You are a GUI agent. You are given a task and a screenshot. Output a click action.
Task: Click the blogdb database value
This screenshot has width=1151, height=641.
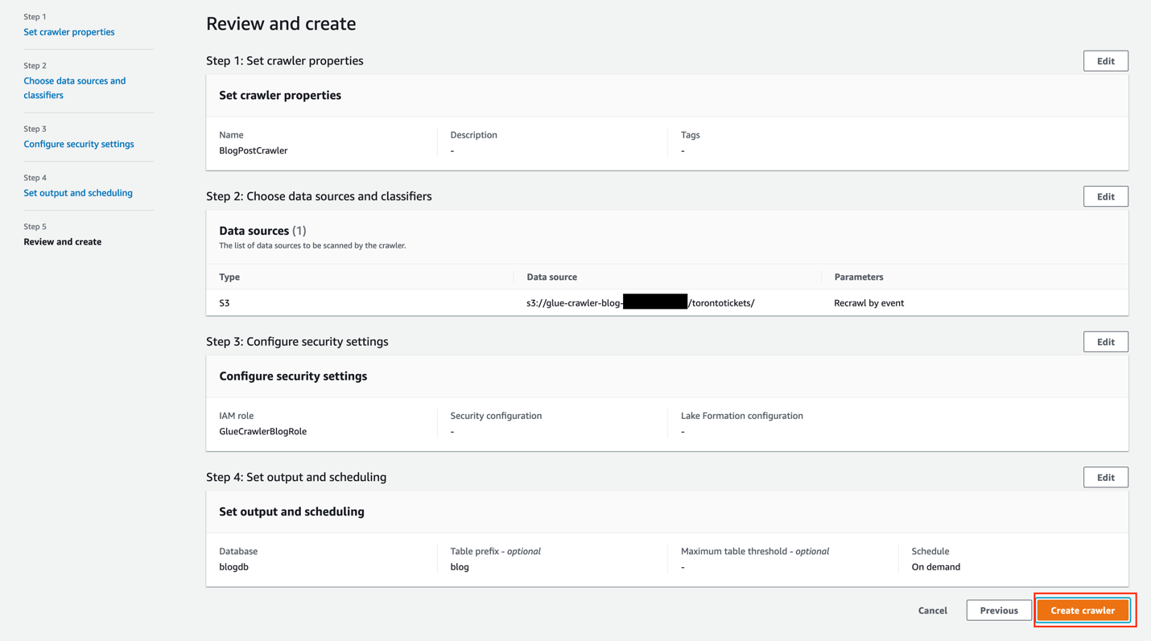click(234, 567)
